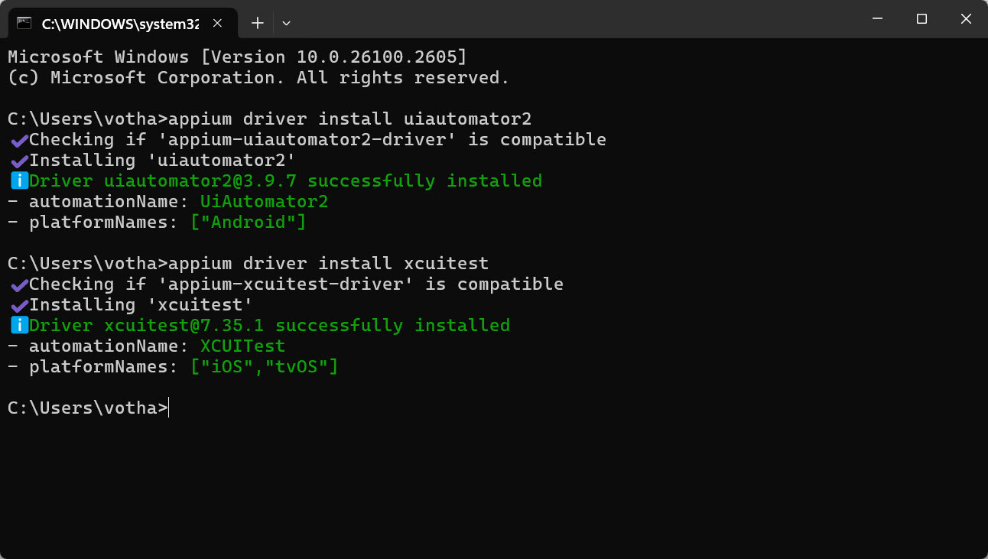Click the final C:\Users\votha> prompt line

coord(87,408)
